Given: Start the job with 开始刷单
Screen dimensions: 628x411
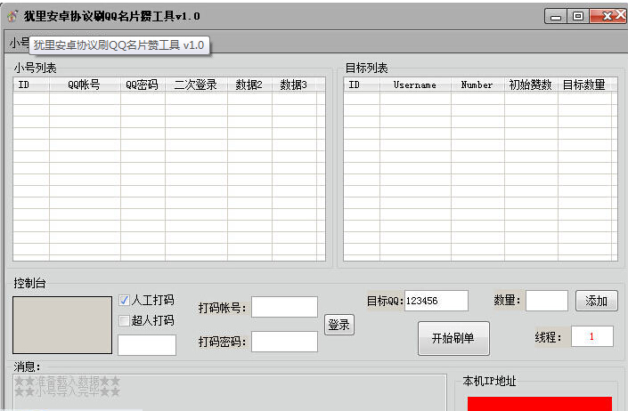Looking at the screenshot, I should 453,338.
